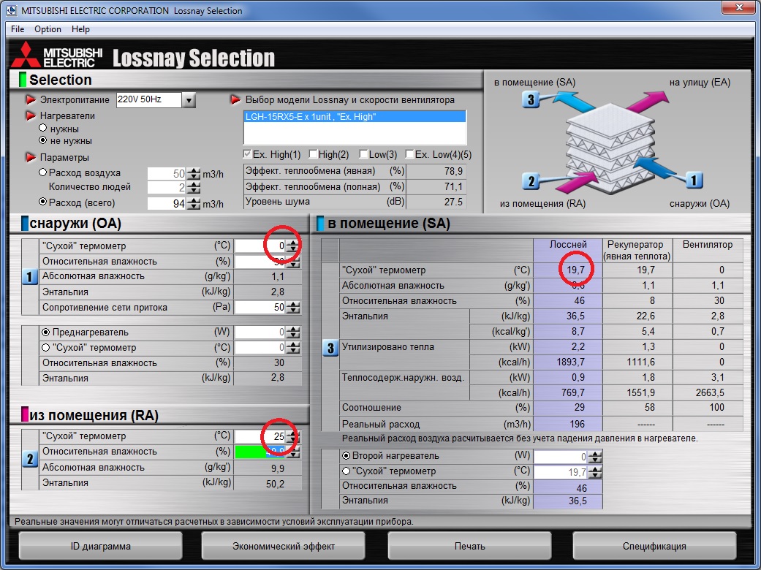Image resolution: width=761 pixels, height=570 pixels.
Task: Click stepper for RA dry bulb temperature
Action: [292, 436]
